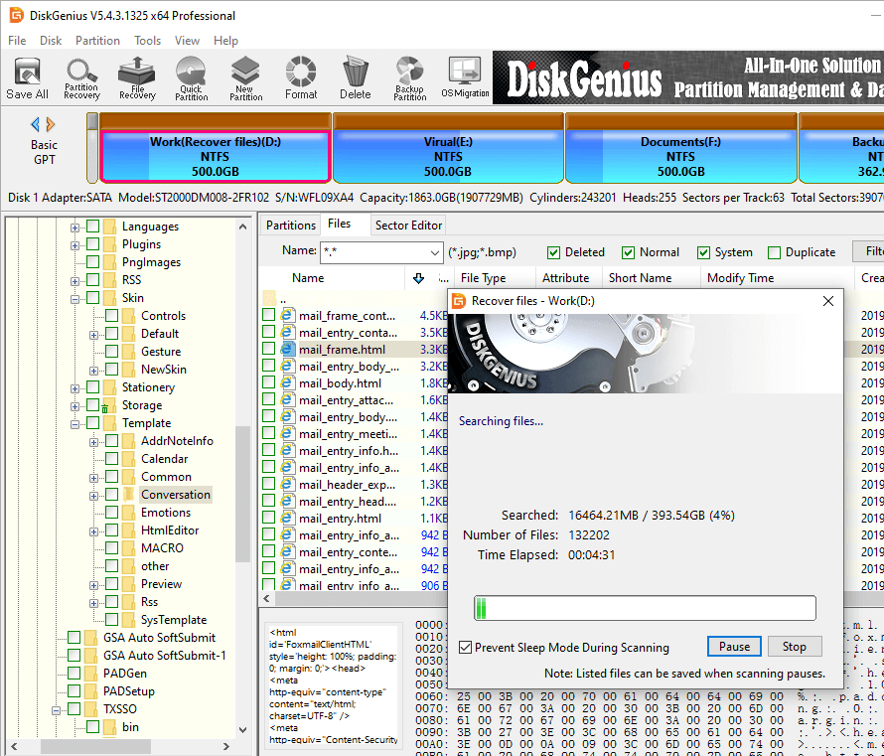Expand the Languages folder tree node
This screenshot has width=884, height=756.
[x=74, y=227]
